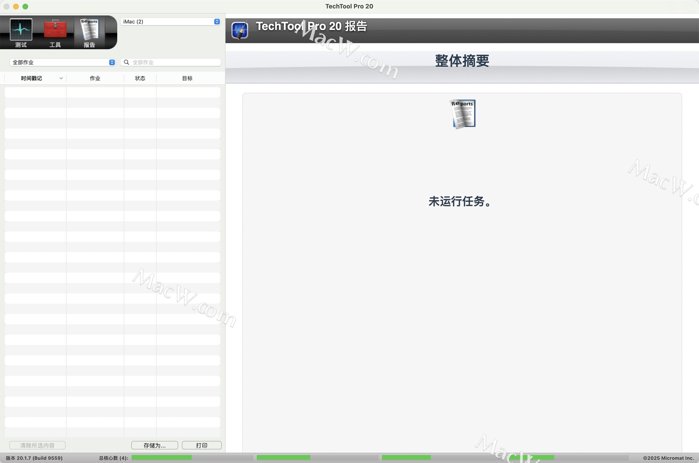Sort by 作业 column header
The image size is (699, 463).
point(95,78)
